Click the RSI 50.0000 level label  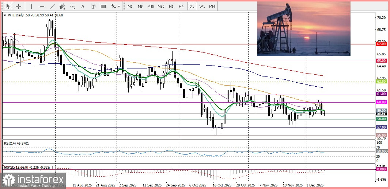[382, 151]
